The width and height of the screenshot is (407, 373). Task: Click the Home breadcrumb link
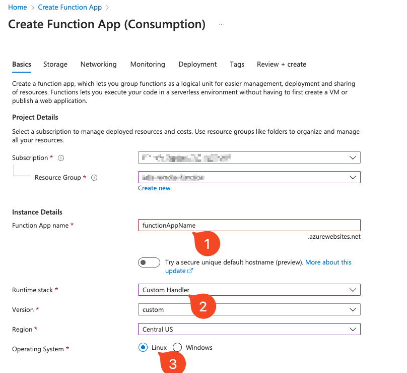[18, 7]
